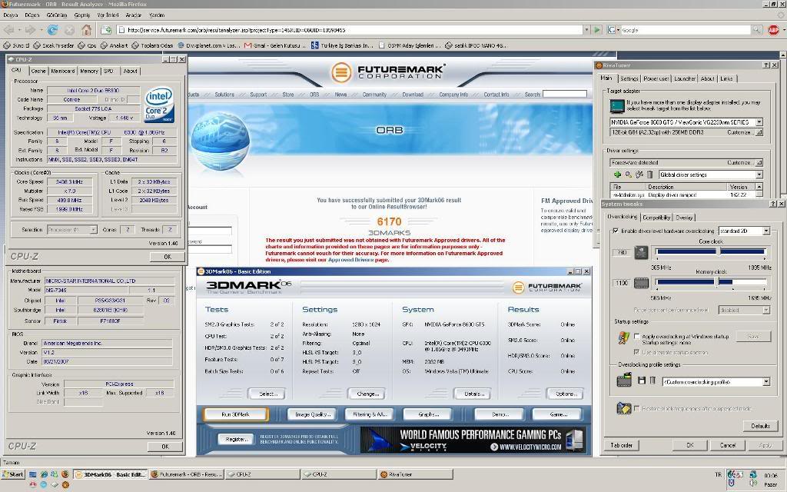The height and width of the screenshot is (492, 787).
Task: Click Cancel button in System tweaks
Action: [x=727, y=445]
